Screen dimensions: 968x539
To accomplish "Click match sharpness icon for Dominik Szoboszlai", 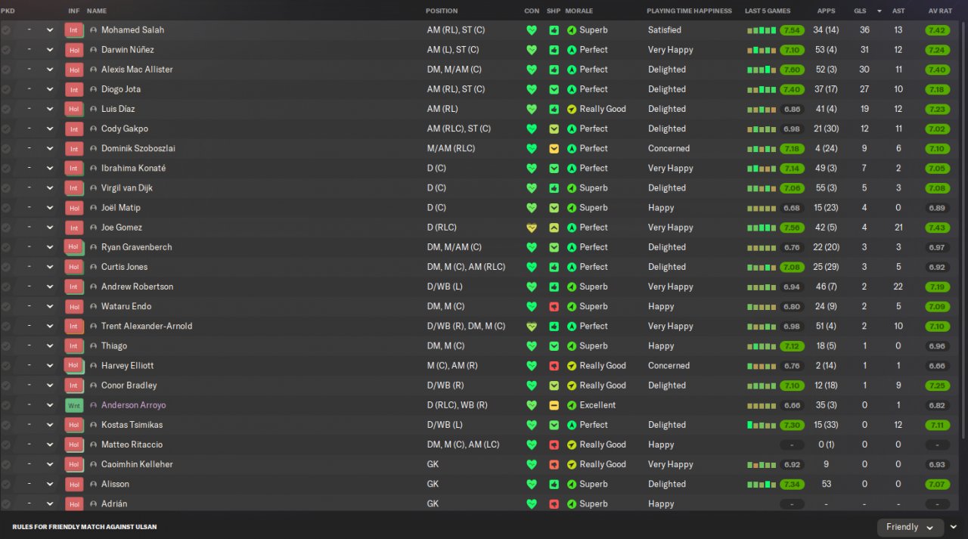I will coord(554,149).
